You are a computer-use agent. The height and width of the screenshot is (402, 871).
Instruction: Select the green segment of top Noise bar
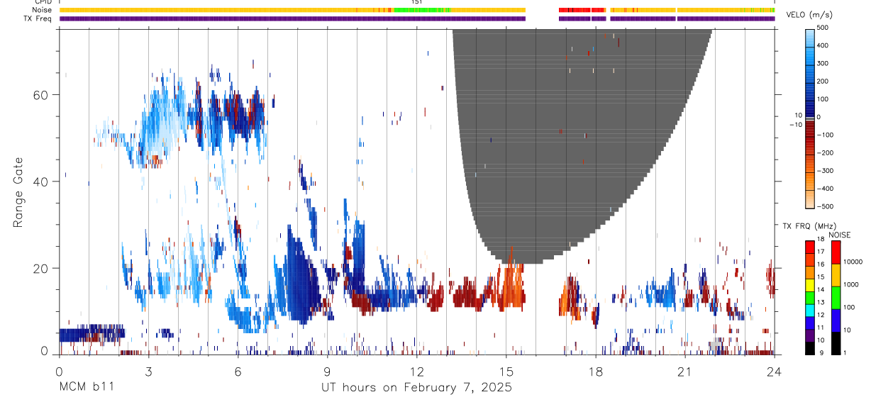[422, 10]
